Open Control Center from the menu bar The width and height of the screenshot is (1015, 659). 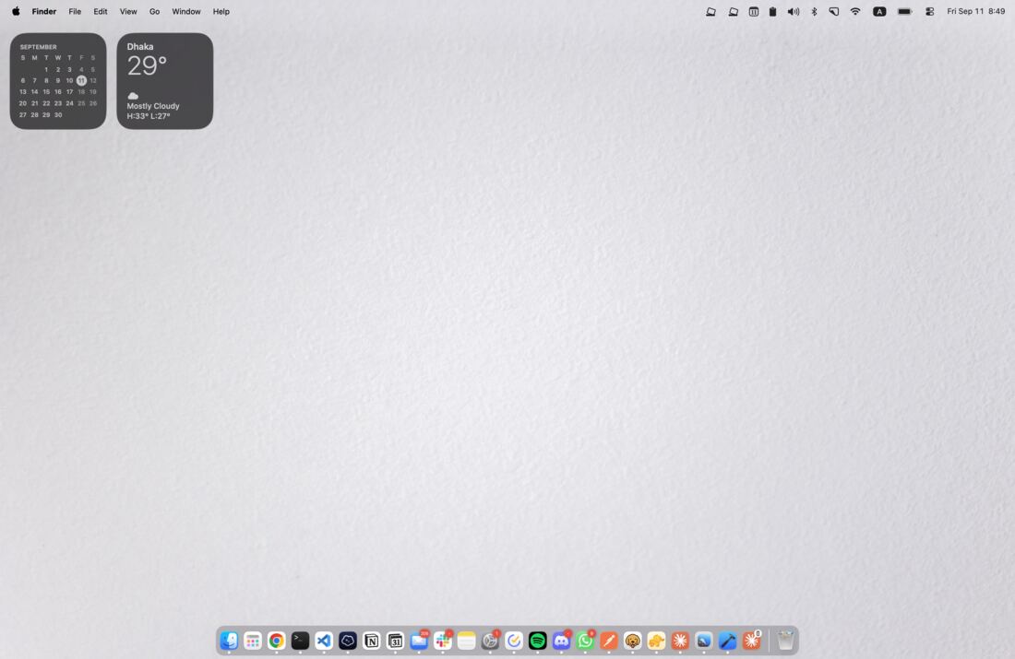(929, 12)
